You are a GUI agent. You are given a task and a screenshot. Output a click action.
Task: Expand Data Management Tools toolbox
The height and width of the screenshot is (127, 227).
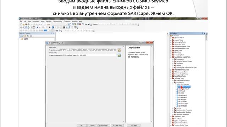(x=171, y=49)
